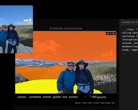Select the ATTENTION VISUALIZATION heading
Screen dimensions: 138x110
(66, 29)
